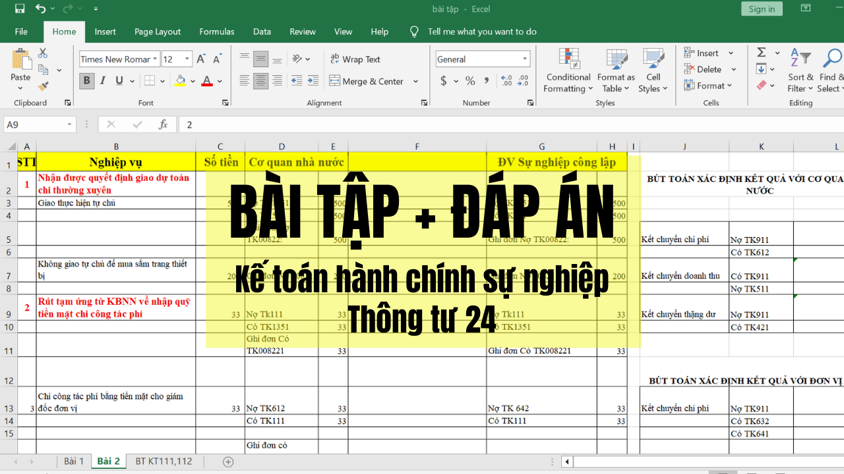The height and width of the screenshot is (474, 844).
Task: Click Increase Decimal icon
Action: click(x=506, y=81)
